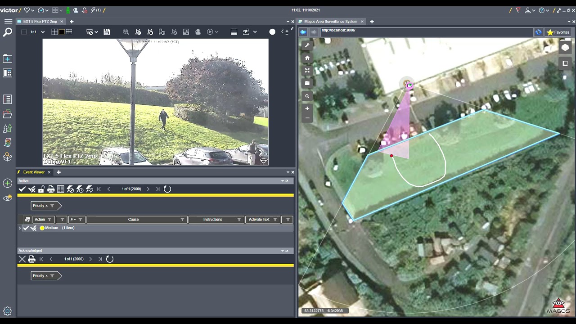Viewport: 576px width, 324px height.
Task: Click the map folder button
Action: 307,83
